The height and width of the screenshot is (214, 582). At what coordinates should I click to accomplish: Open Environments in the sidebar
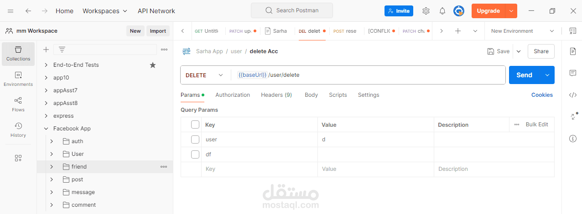(x=18, y=79)
